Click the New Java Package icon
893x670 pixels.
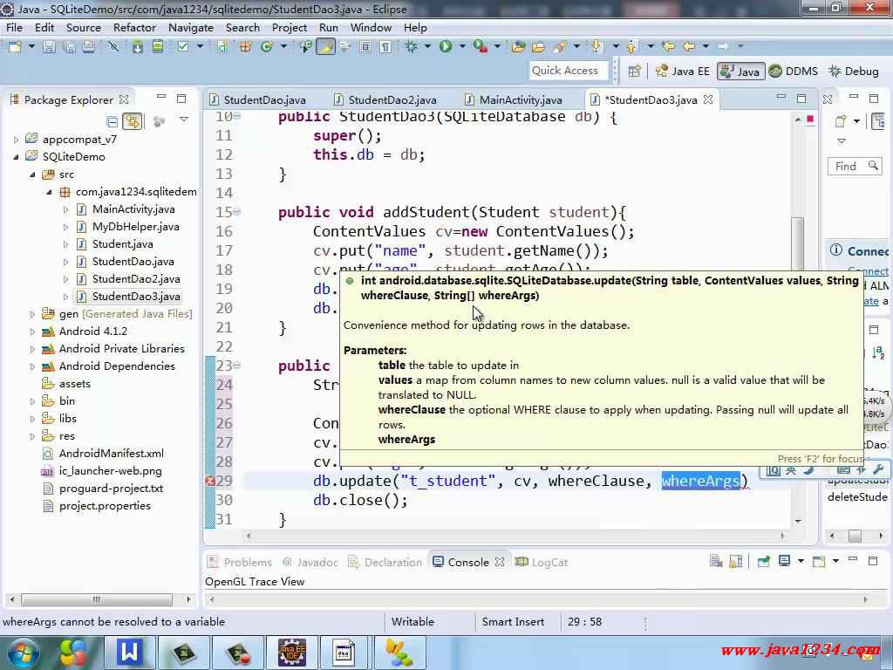245,47
